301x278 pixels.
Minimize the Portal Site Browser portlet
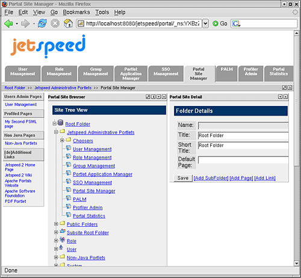(159, 97)
